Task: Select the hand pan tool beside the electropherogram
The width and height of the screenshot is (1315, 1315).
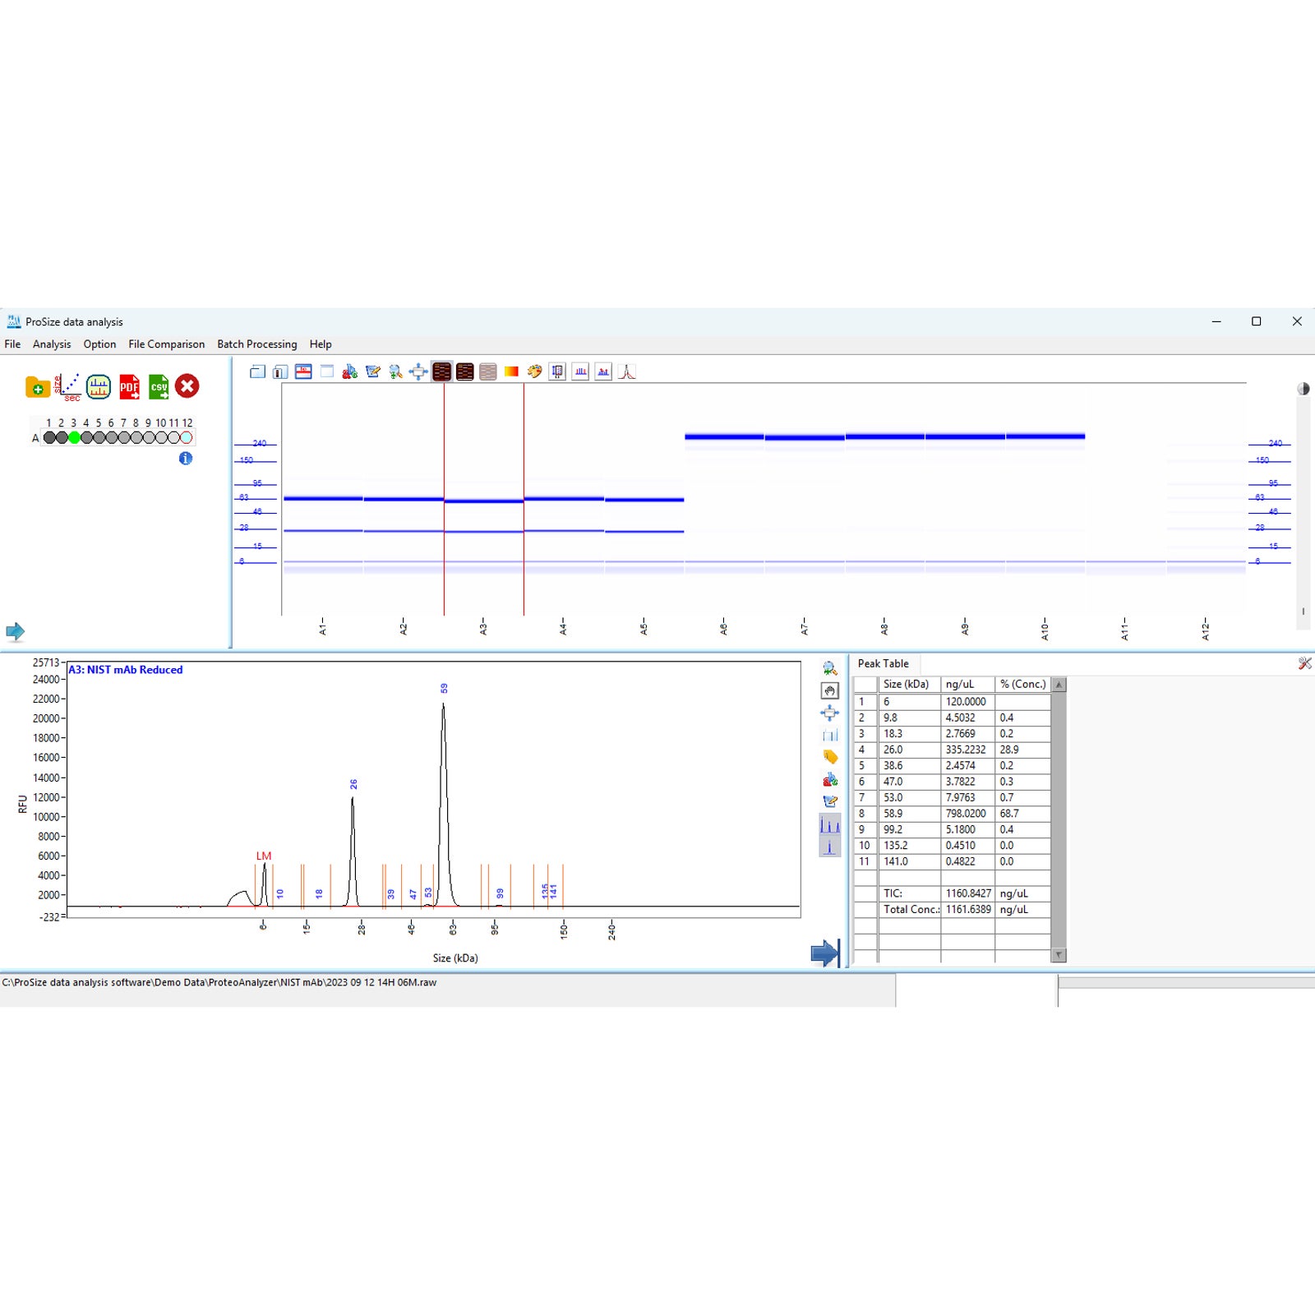Action: click(x=830, y=691)
